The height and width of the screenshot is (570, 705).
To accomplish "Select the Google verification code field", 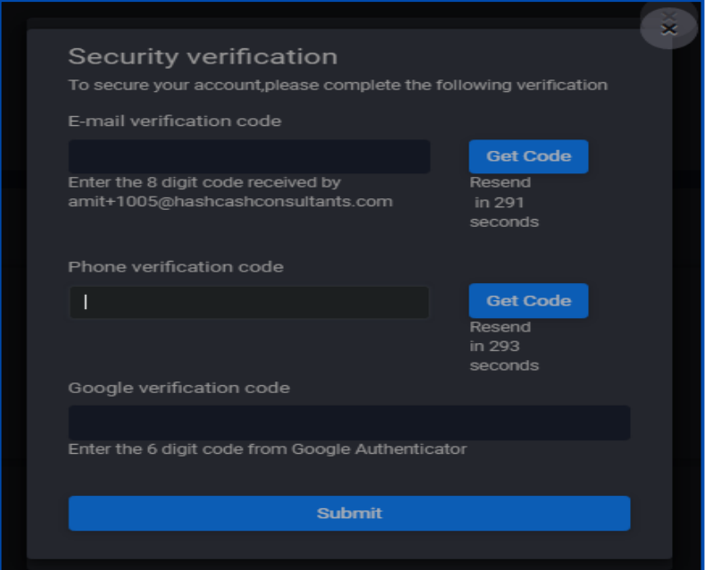I will 349,423.
